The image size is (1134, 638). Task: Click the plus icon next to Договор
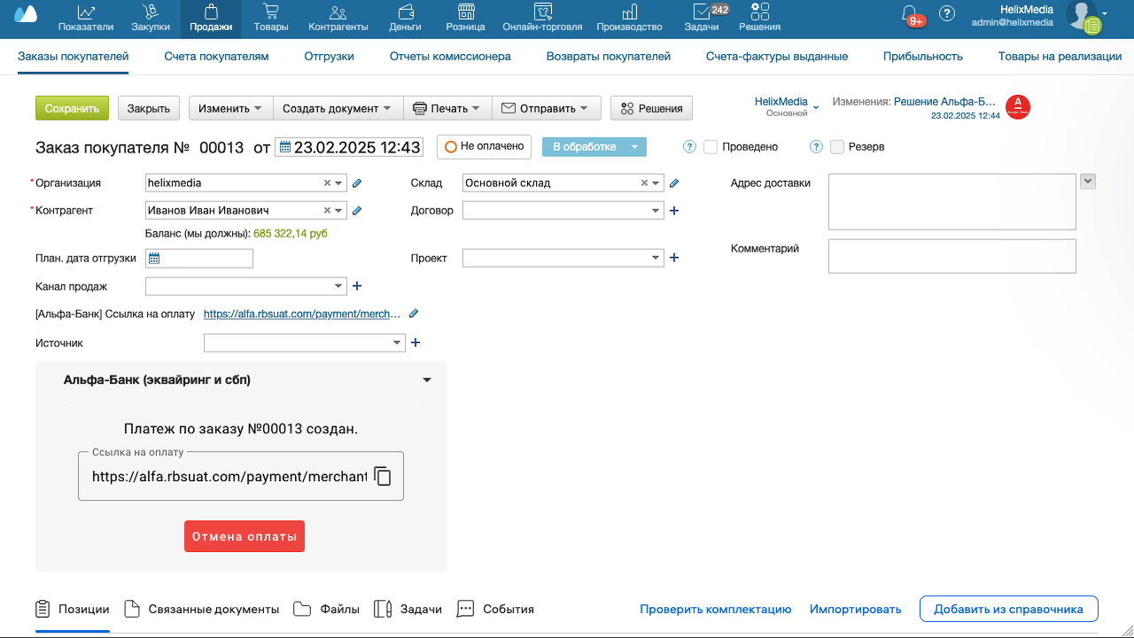[673, 211]
